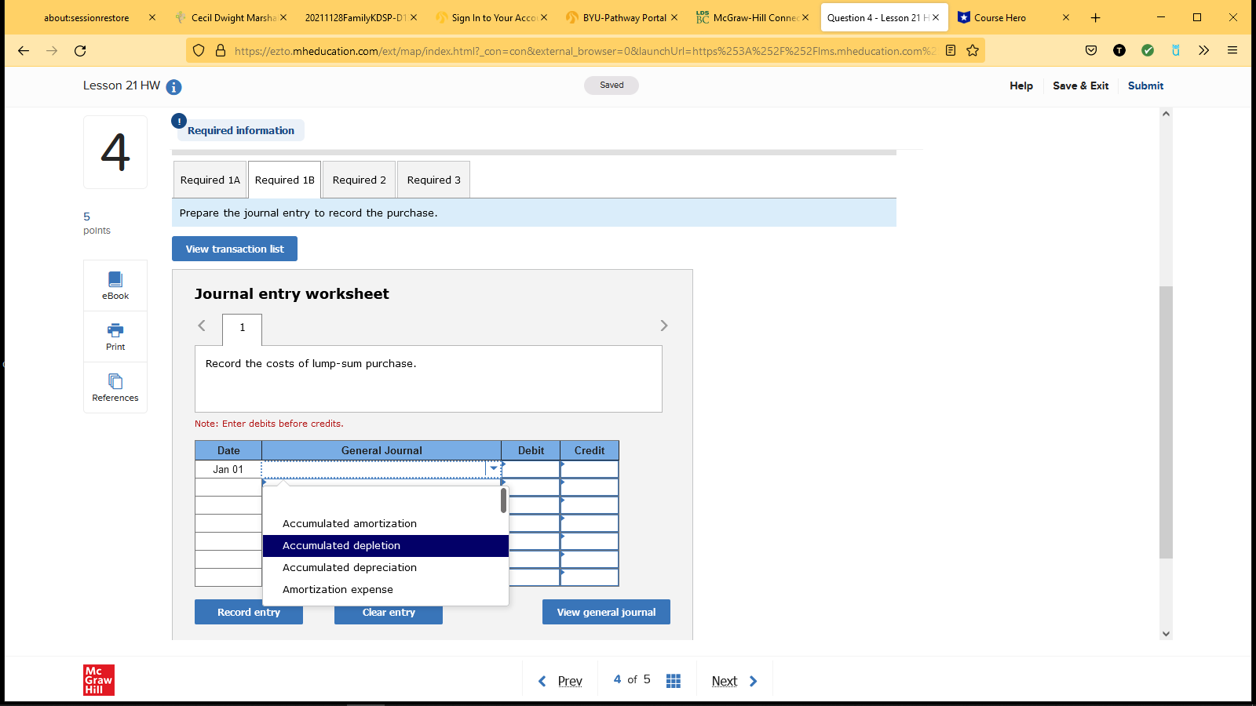
Task: Toggle reader view icon in address bar
Action: pyautogui.click(x=951, y=51)
